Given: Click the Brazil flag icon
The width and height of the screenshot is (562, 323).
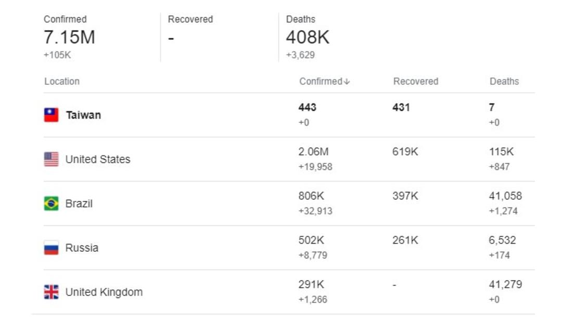Looking at the screenshot, I should tap(51, 203).
